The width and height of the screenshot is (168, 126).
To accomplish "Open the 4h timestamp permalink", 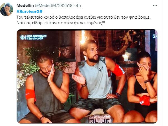I will [x=78, y=6].
